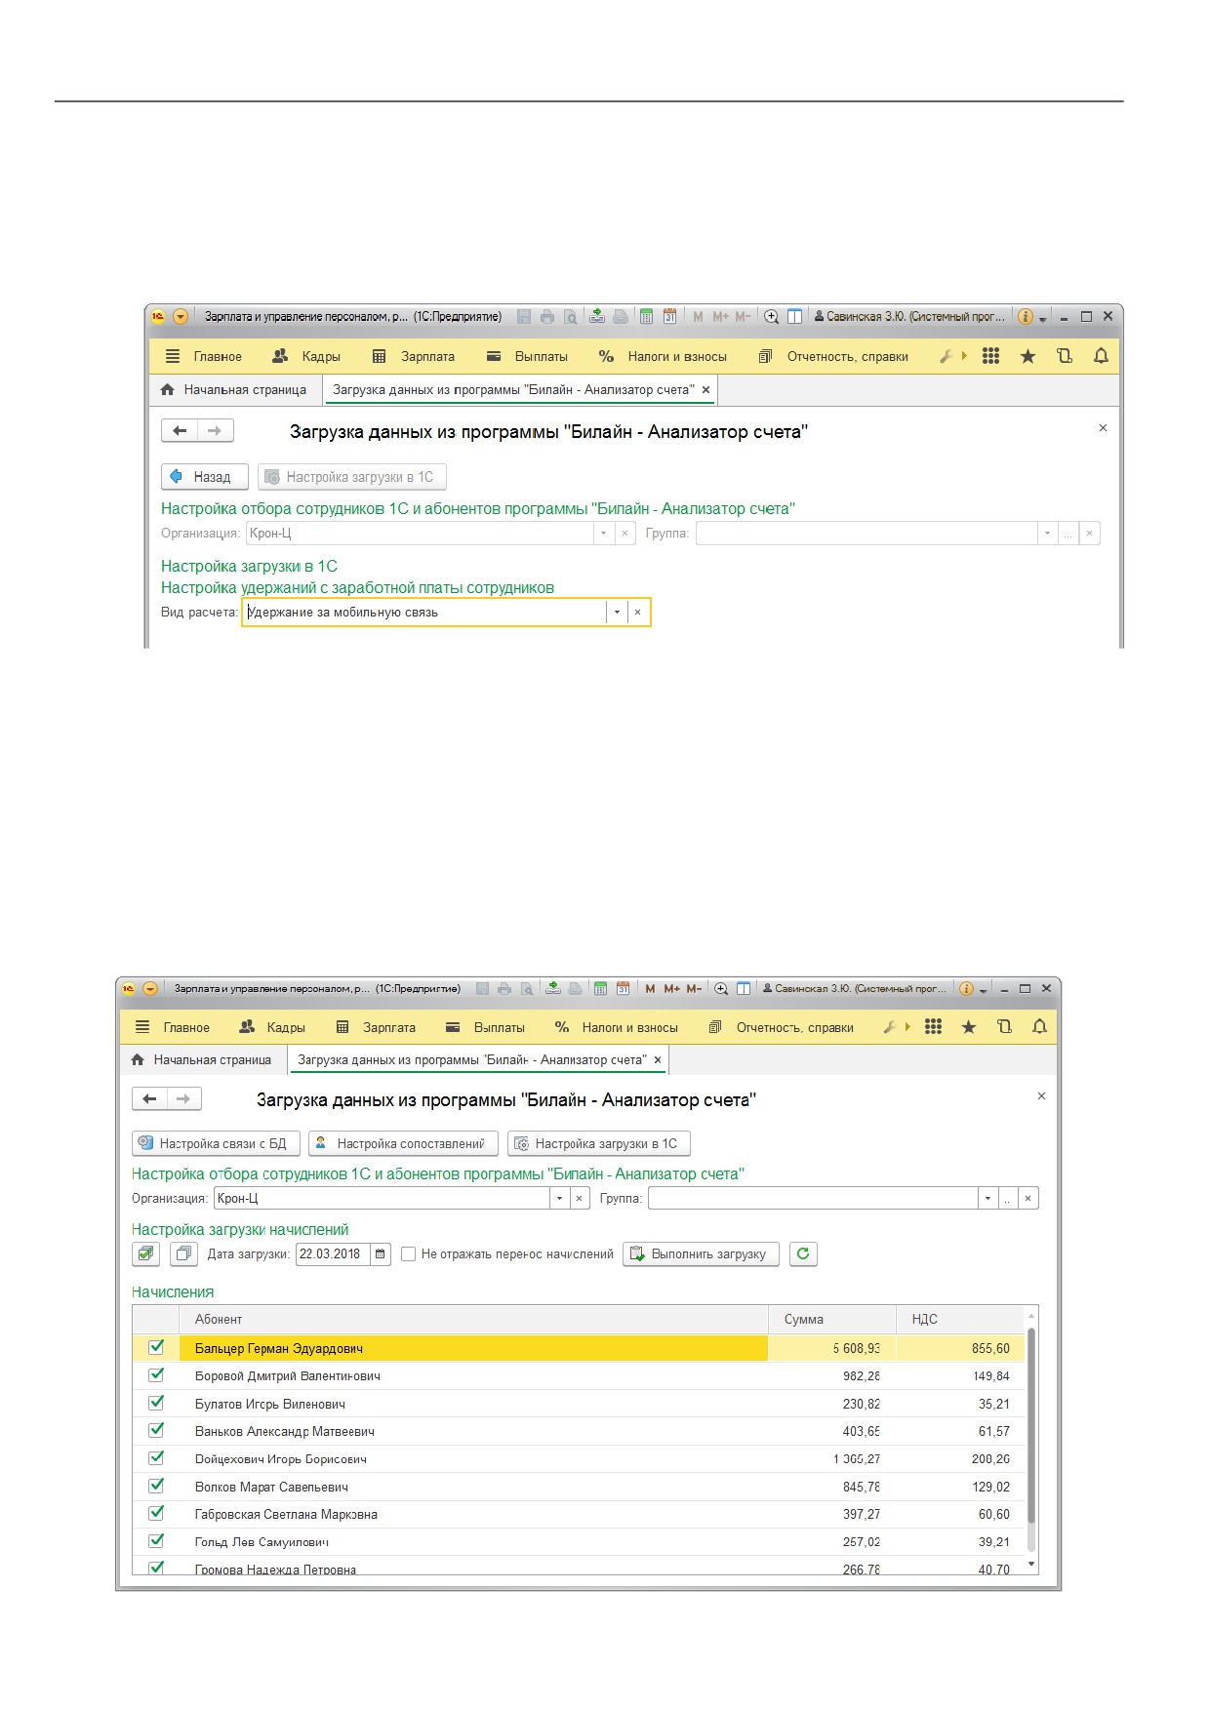Click zoom magnifier icon in upper window title bar
Image resolution: width=1209 pixels, height=1709 pixels.
pyautogui.click(x=771, y=316)
